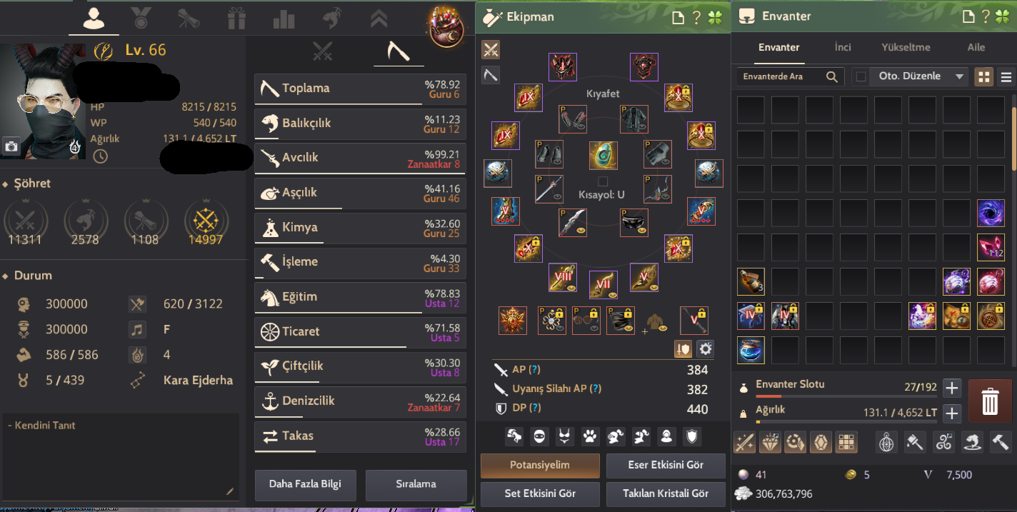Switch inventory to grid view
The height and width of the screenshot is (512, 1017).
click(x=984, y=76)
